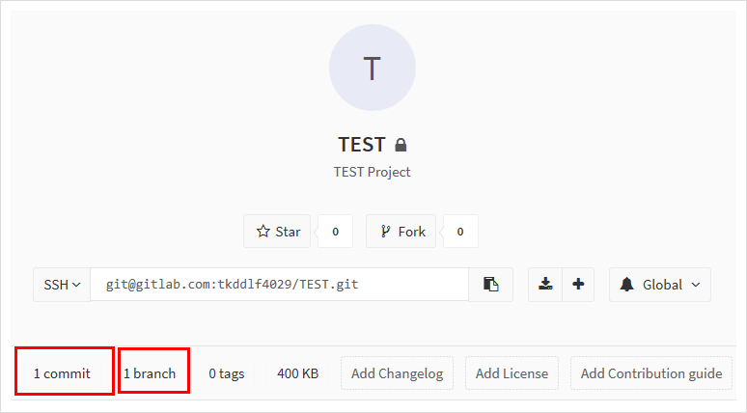Expand the Global notification dropdown
Image resolution: width=747 pixels, height=413 pixels.
click(x=660, y=285)
